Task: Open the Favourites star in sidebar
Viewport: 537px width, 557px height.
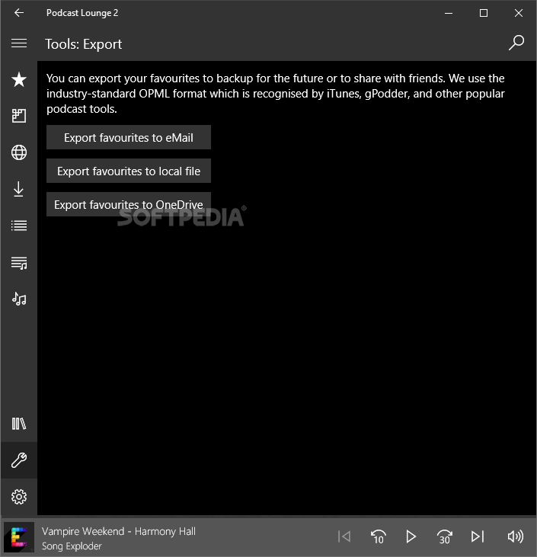Action: pos(19,79)
